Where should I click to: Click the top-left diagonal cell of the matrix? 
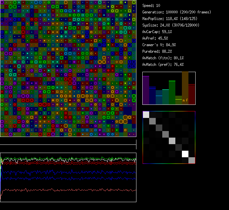coord(146,114)
